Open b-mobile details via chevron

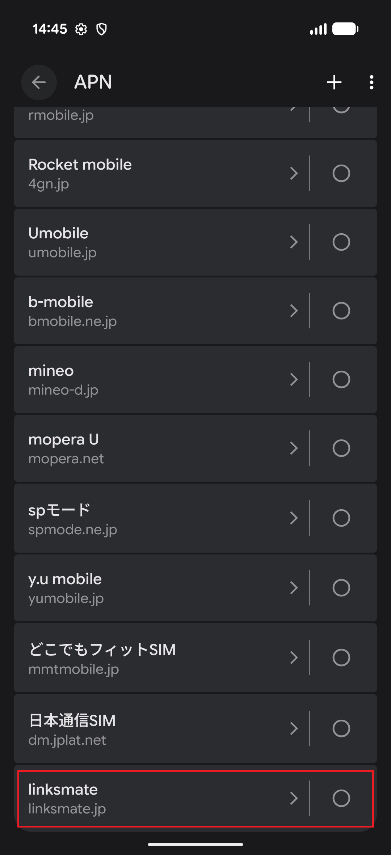click(294, 311)
